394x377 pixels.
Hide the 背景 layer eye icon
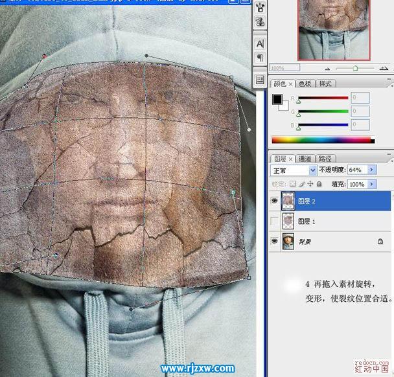point(274,241)
